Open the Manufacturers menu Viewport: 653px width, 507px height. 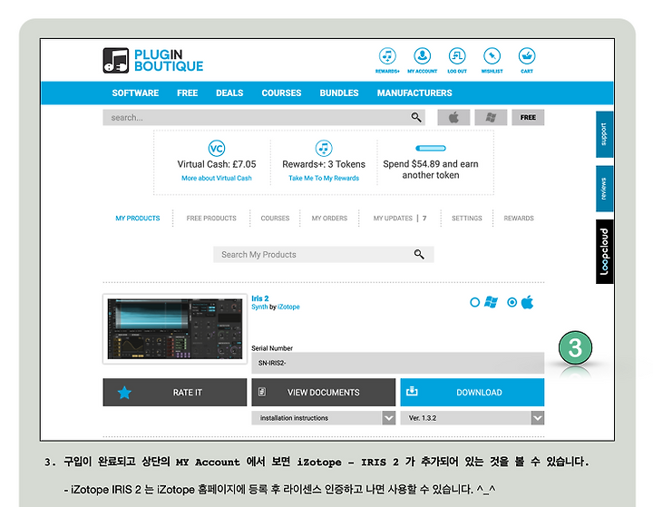point(414,93)
